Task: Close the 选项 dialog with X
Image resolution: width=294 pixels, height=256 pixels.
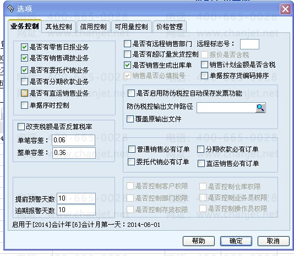Action: 285,9
